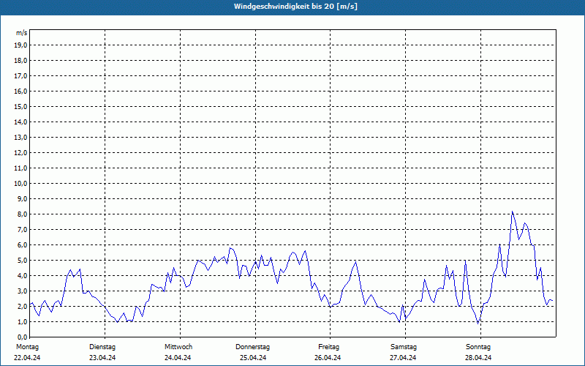This screenshot has height=366, width=585.
Task: Select the 15,0 y-axis label
Action: (20, 106)
